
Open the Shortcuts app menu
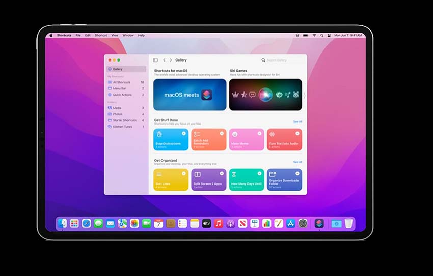pos(64,35)
